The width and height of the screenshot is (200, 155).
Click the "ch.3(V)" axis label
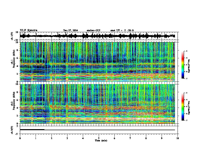(12, 130)
